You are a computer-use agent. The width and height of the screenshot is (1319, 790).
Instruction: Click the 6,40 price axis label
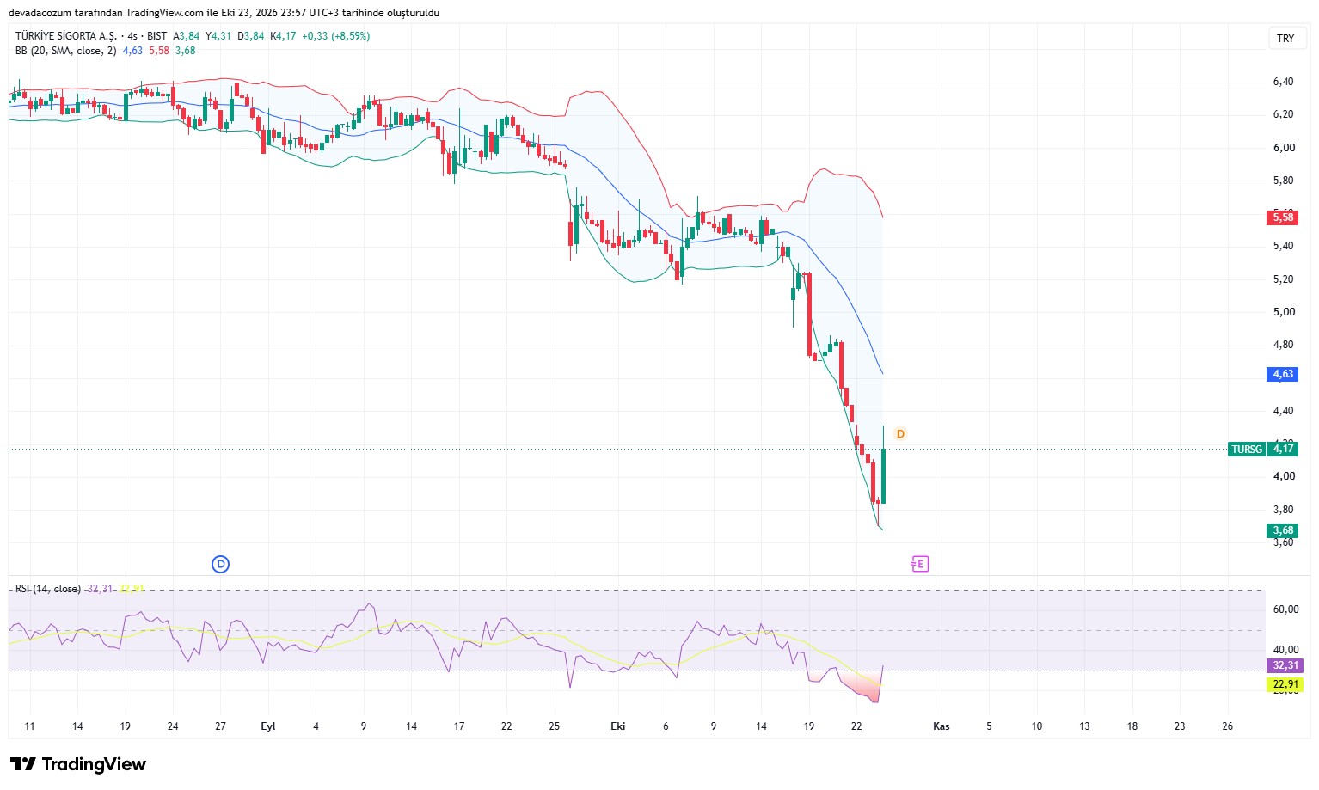coord(1284,82)
